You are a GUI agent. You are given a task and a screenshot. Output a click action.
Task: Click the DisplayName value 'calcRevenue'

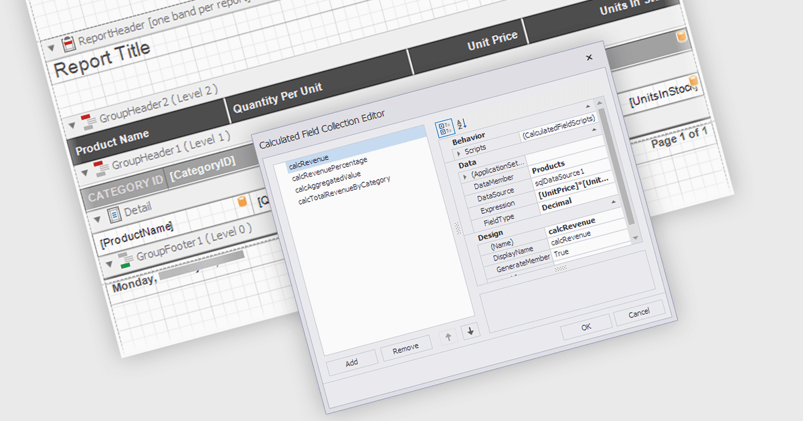pos(571,238)
